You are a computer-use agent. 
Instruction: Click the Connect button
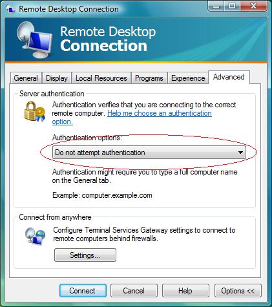coord(83,291)
